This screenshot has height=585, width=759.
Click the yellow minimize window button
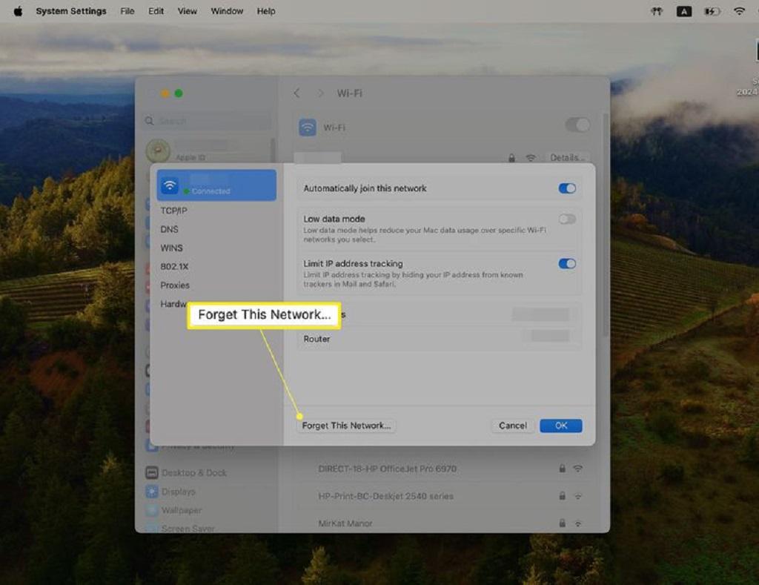165,93
